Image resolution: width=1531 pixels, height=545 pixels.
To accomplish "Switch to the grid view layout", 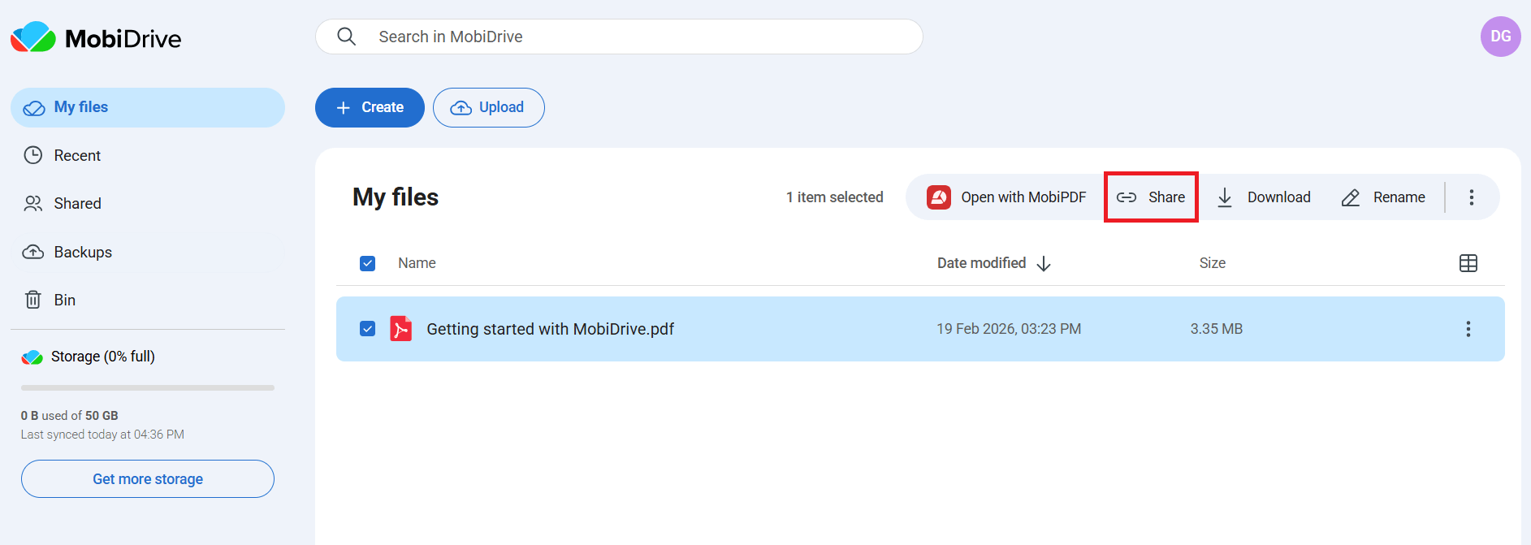I will pyautogui.click(x=1468, y=263).
